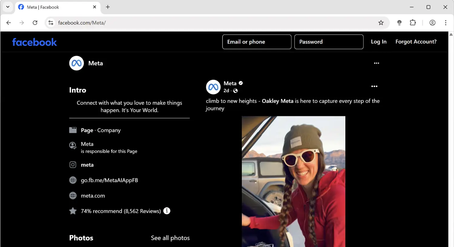The image size is (454, 247).
Task: Click the Email or phone input field
Action: pyautogui.click(x=257, y=41)
